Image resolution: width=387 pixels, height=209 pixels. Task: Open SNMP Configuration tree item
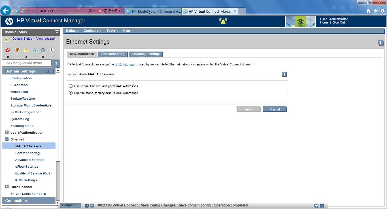[x=26, y=112]
